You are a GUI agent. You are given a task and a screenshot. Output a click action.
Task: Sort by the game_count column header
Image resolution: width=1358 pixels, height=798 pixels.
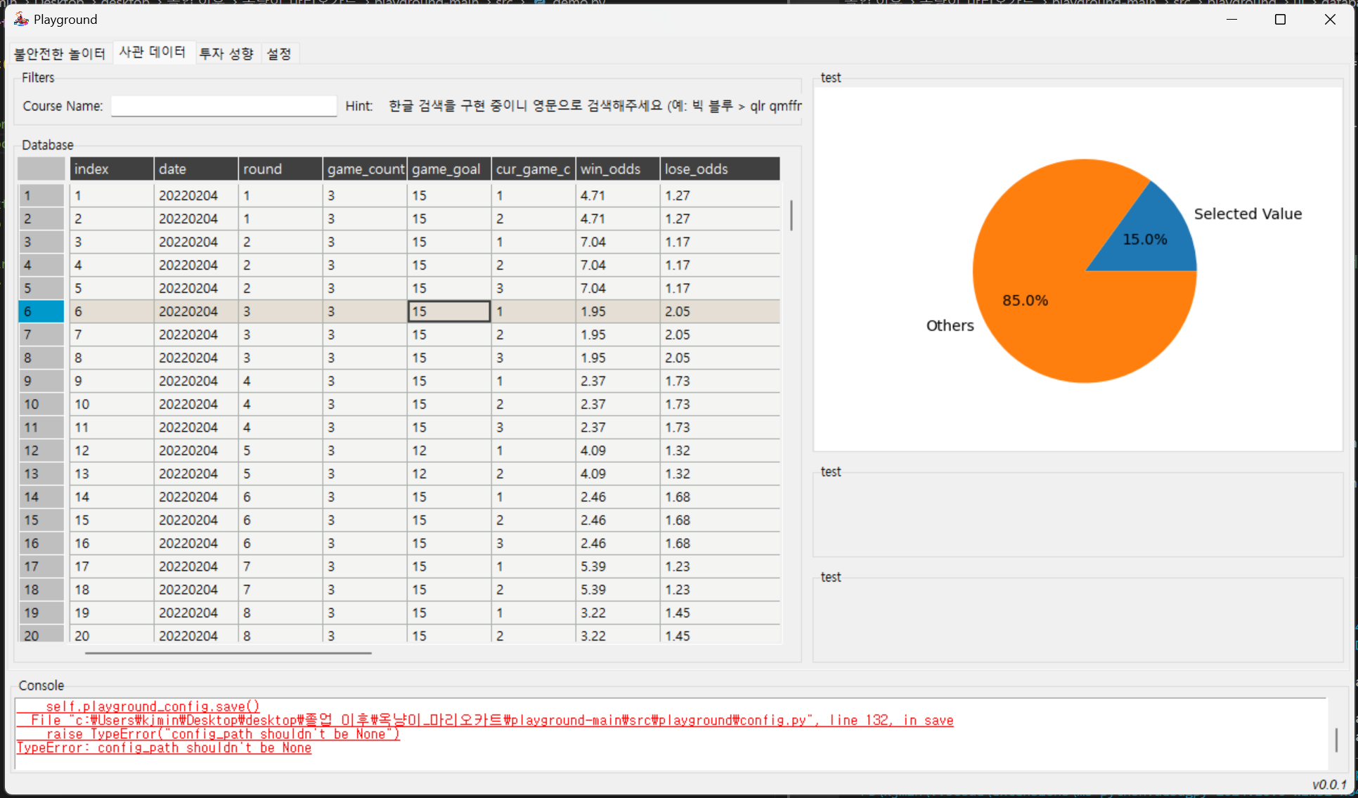pyautogui.click(x=365, y=169)
